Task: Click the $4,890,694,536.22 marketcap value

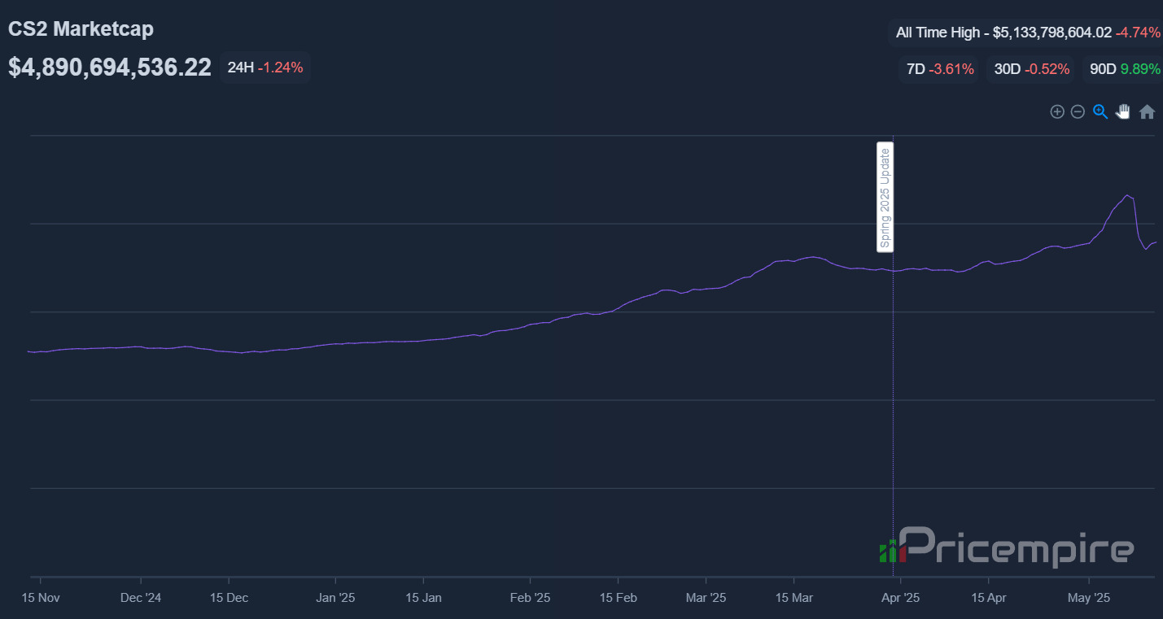Action: coord(109,67)
